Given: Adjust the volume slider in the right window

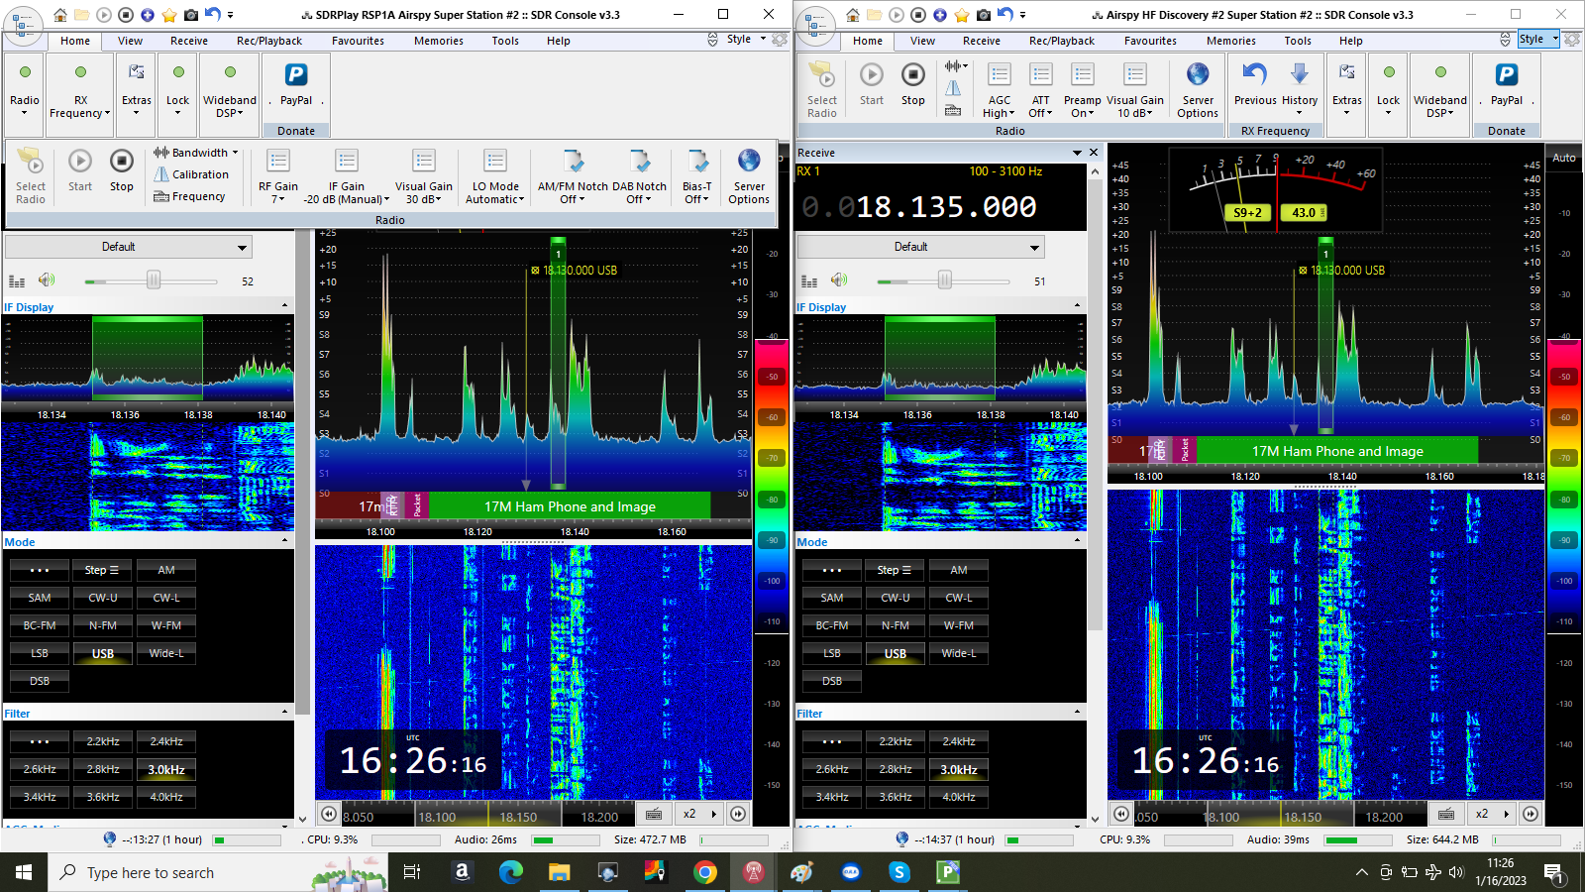Looking at the screenshot, I should 944,281.
